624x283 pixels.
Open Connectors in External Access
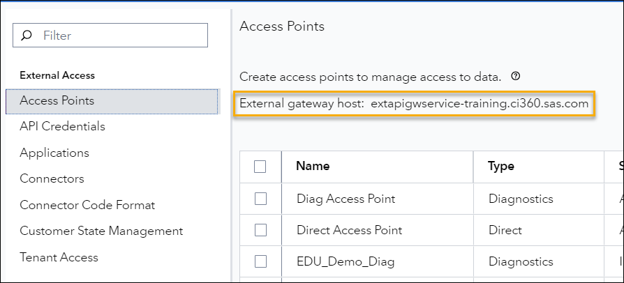52,178
